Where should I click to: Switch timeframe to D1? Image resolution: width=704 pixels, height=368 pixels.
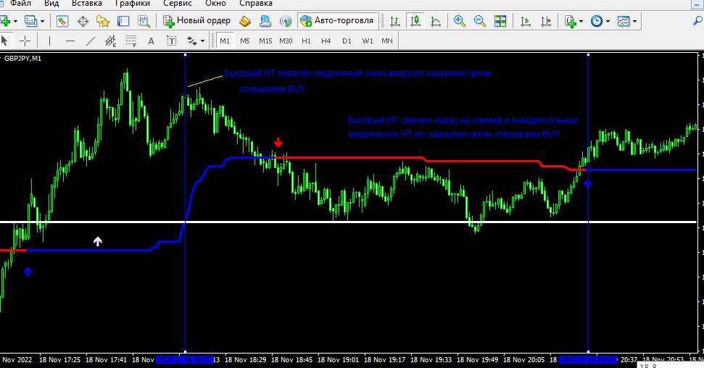tap(347, 41)
